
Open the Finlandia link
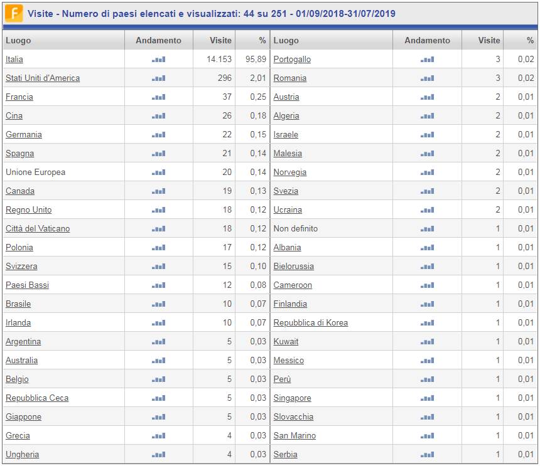tap(290, 304)
